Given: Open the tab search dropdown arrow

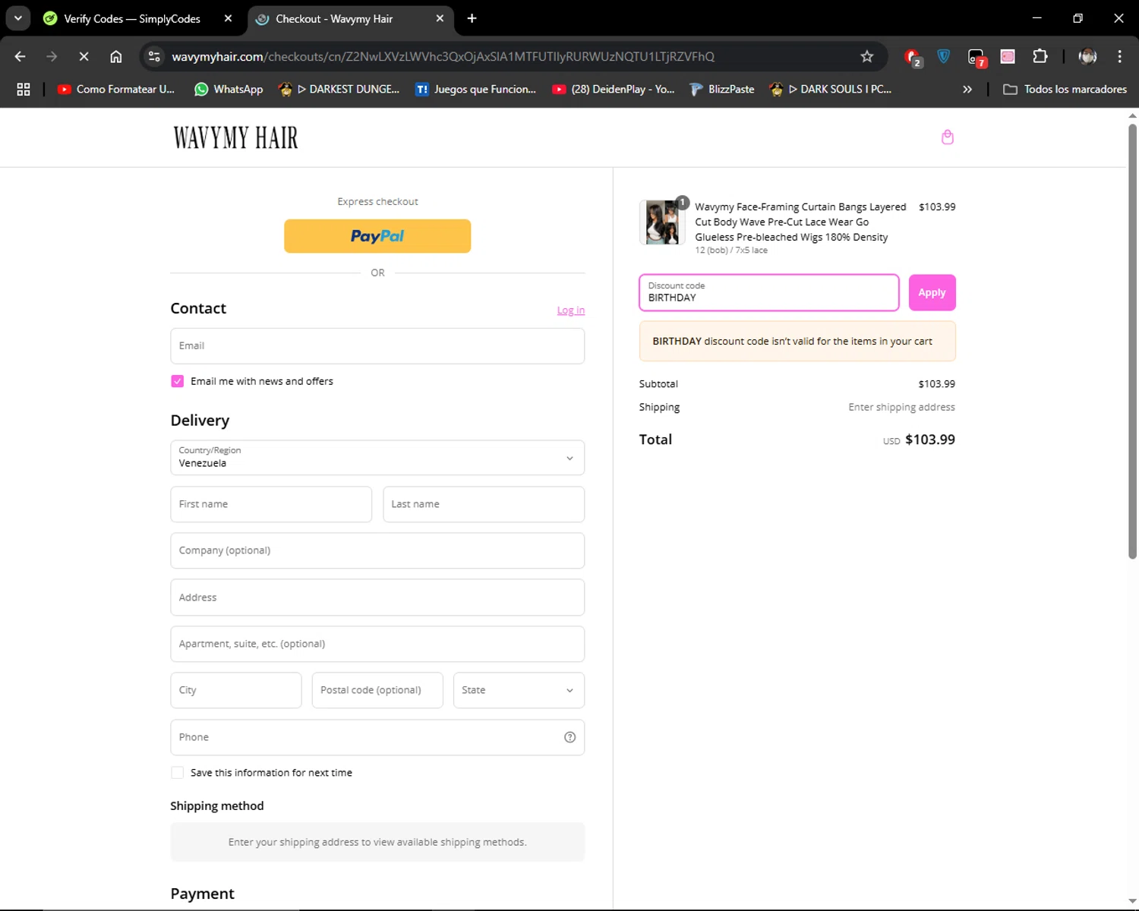Looking at the screenshot, I should tap(17, 18).
